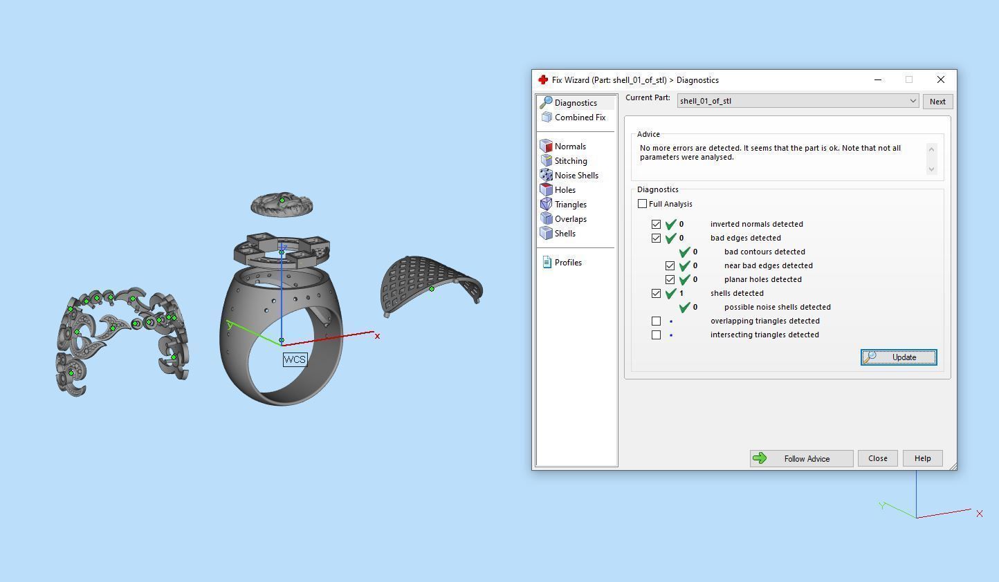Select the Triangles label in sidebar
999x582 pixels.
571,205
